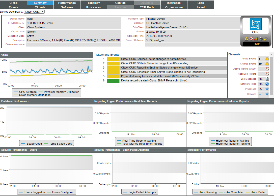This screenshot has width=274, height=196.
Task: Toggle Jobs Running legend entry
Action: click(x=206, y=192)
